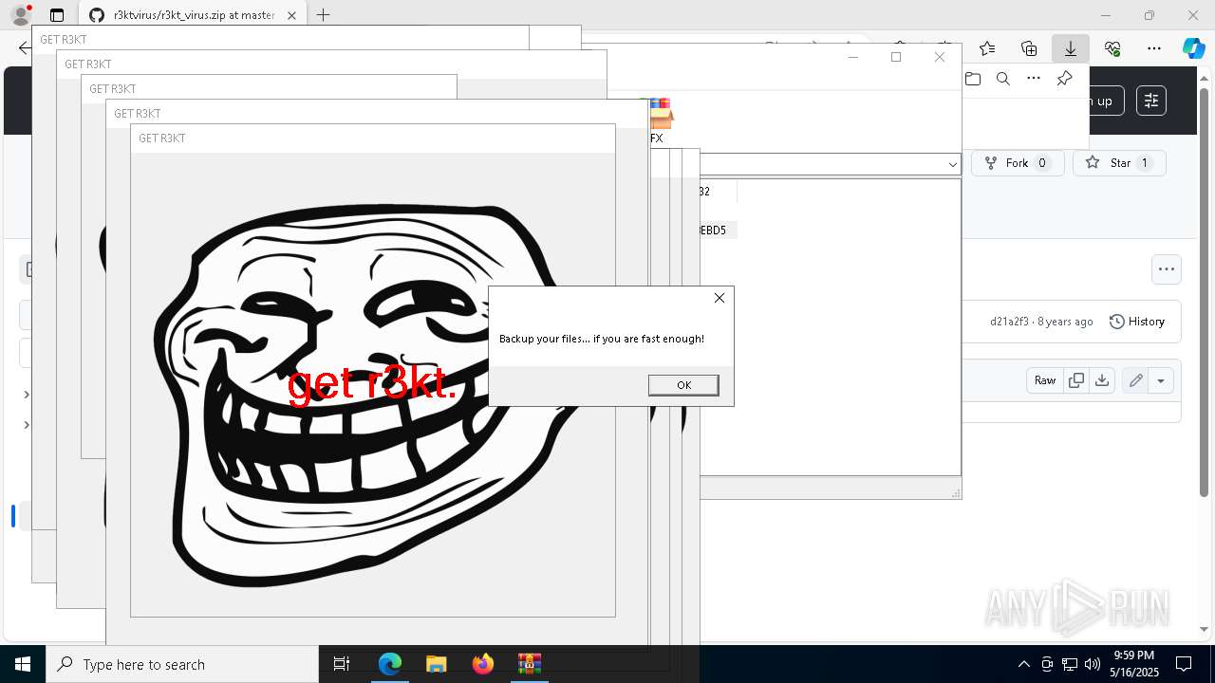Download raw file icon

click(x=1101, y=380)
